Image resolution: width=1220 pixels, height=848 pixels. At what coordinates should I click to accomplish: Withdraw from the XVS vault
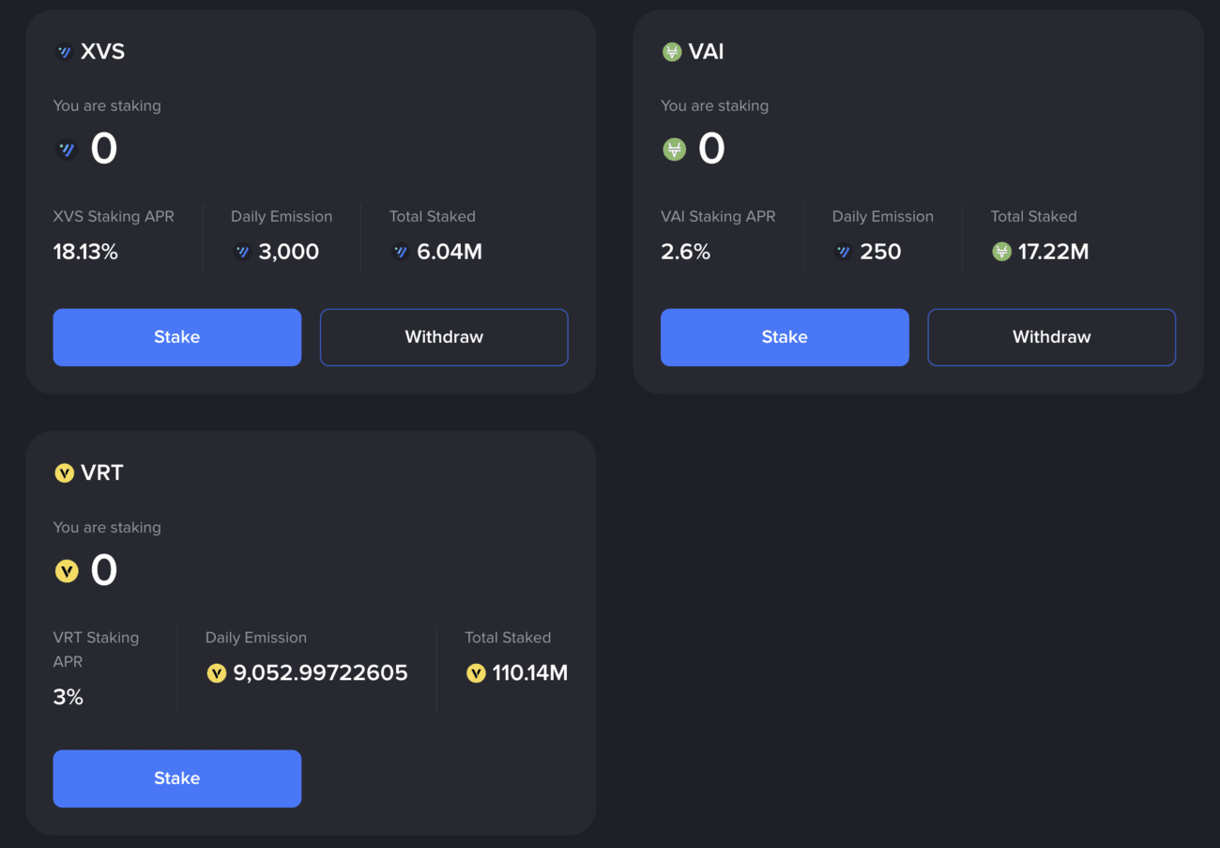[444, 337]
